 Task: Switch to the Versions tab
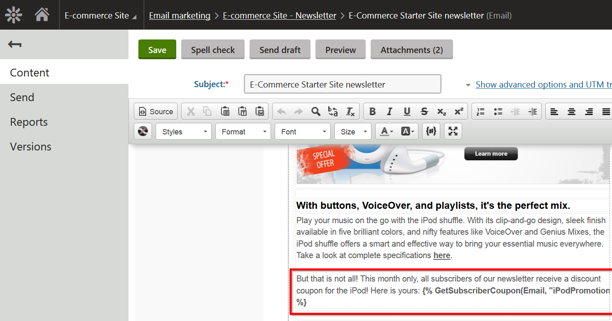pos(64,146)
